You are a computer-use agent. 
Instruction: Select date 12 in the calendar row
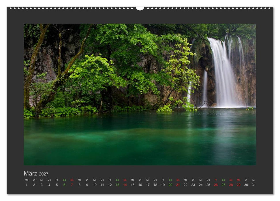pyautogui.click(x=110, y=185)
